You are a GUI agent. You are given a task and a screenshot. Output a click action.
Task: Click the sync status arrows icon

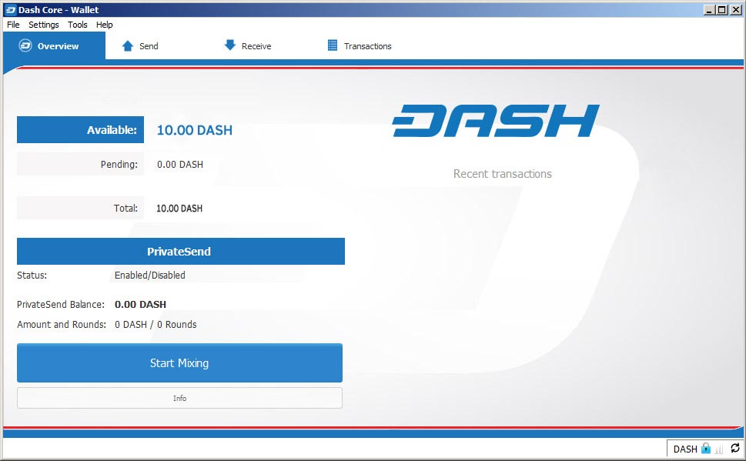coord(735,448)
